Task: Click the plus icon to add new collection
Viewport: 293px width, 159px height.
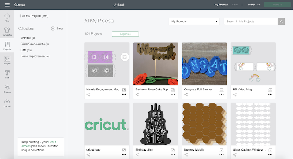Action: coord(53,29)
